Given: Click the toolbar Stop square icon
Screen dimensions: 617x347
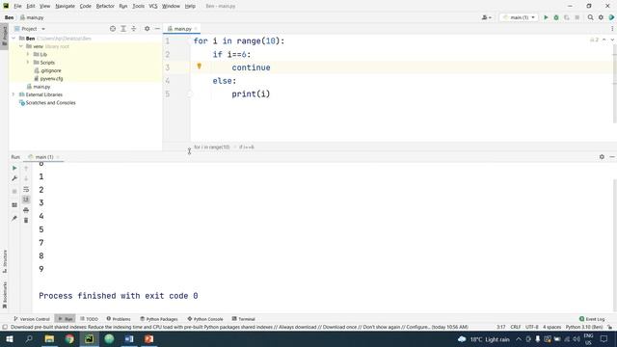Looking at the screenshot, I should pyautogui.click(x=577, y=17).
